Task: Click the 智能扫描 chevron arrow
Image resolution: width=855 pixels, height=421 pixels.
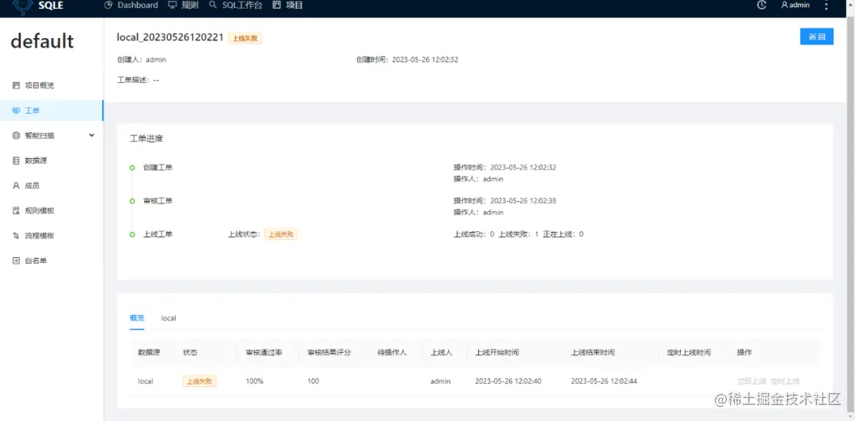Action: tap(92, 135)
